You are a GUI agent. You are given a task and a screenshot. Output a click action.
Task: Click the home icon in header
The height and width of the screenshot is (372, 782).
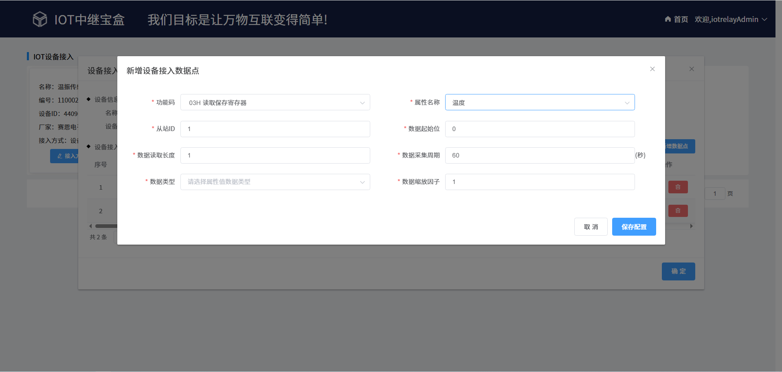click(x=668, y=19)
